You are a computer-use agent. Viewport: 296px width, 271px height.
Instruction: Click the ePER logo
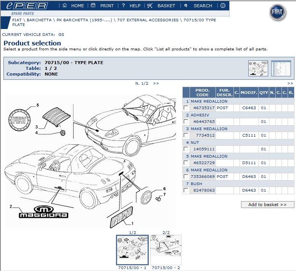click(27, 6)
